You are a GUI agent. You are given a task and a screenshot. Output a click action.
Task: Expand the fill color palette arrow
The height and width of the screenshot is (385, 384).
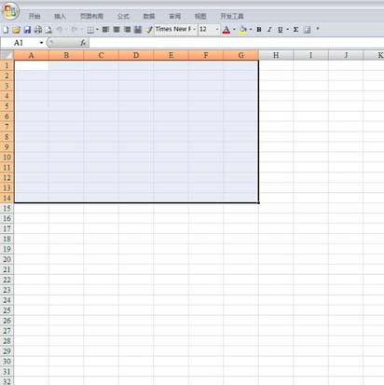click(x=251, y=30)
